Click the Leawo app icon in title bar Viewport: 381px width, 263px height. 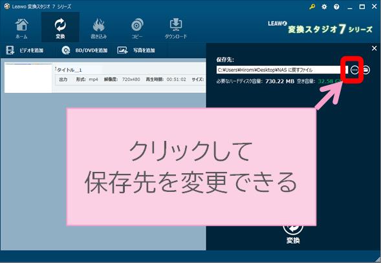point(7,6)
